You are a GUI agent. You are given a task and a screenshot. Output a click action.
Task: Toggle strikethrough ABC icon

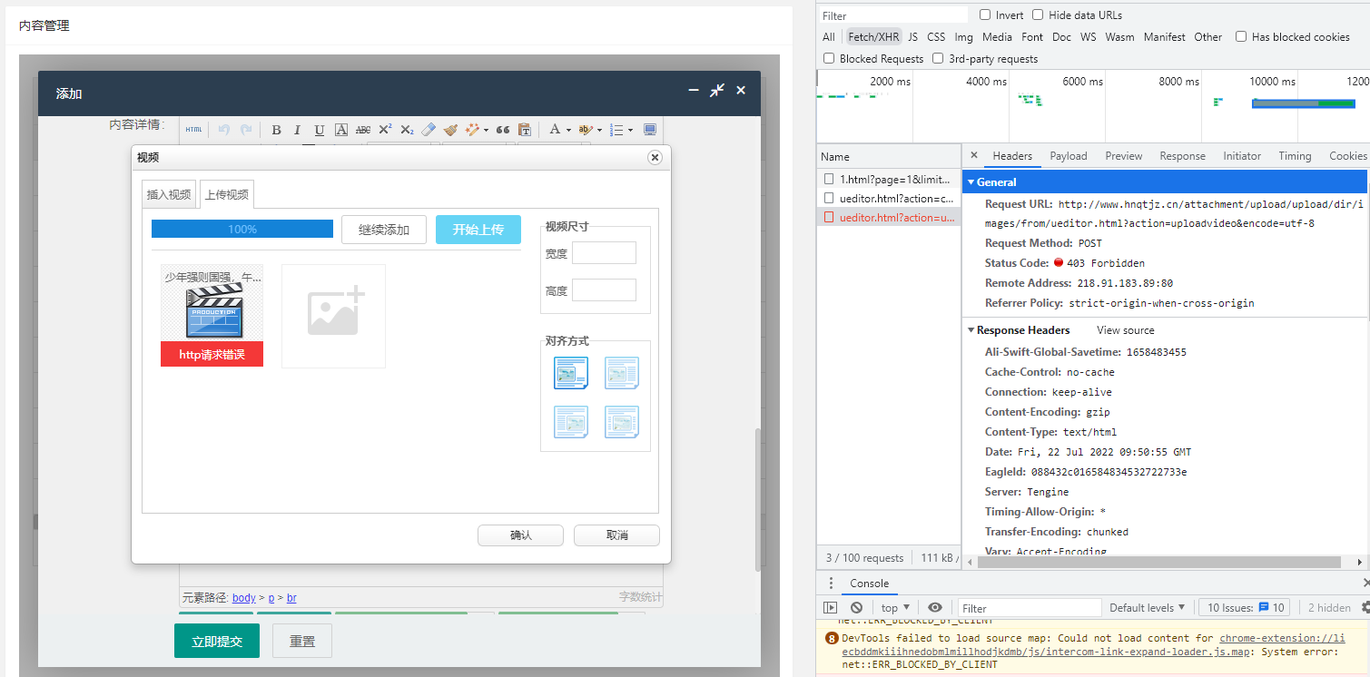tap(363, 130)
